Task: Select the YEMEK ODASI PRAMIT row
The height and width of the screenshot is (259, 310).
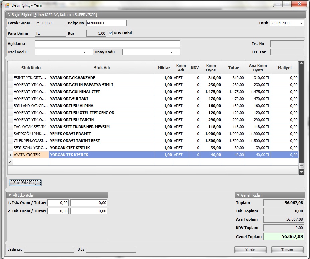Action: point(153,134)
